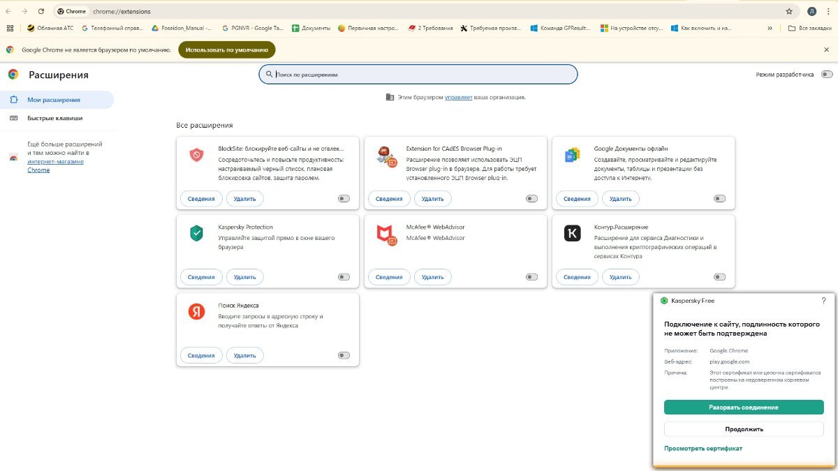The height and width of the screenshot is (471, 838).
Task: Enable the Поиск Яндекса toggle
Action: pyautogui.click(x=344, y=355)
